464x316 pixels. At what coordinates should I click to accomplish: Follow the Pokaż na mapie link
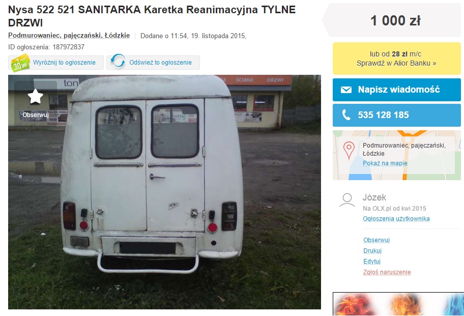pos(385,163)
